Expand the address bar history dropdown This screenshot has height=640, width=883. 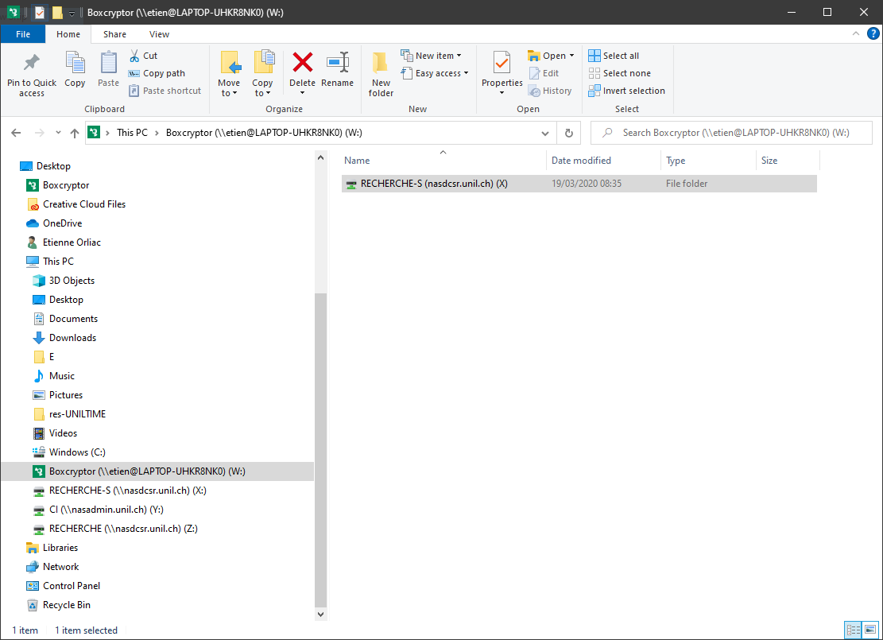pos(544,133)
